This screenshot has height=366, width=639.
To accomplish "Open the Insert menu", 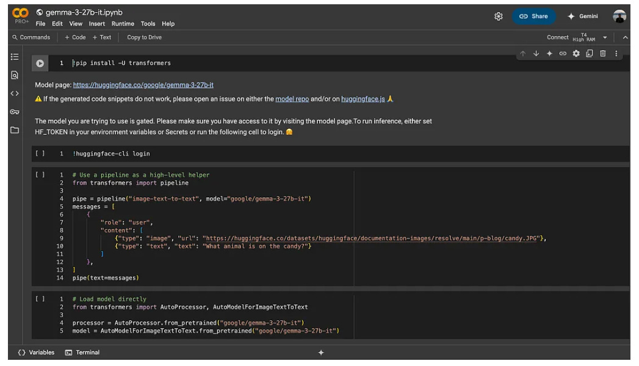I will [x=96, y=24].
